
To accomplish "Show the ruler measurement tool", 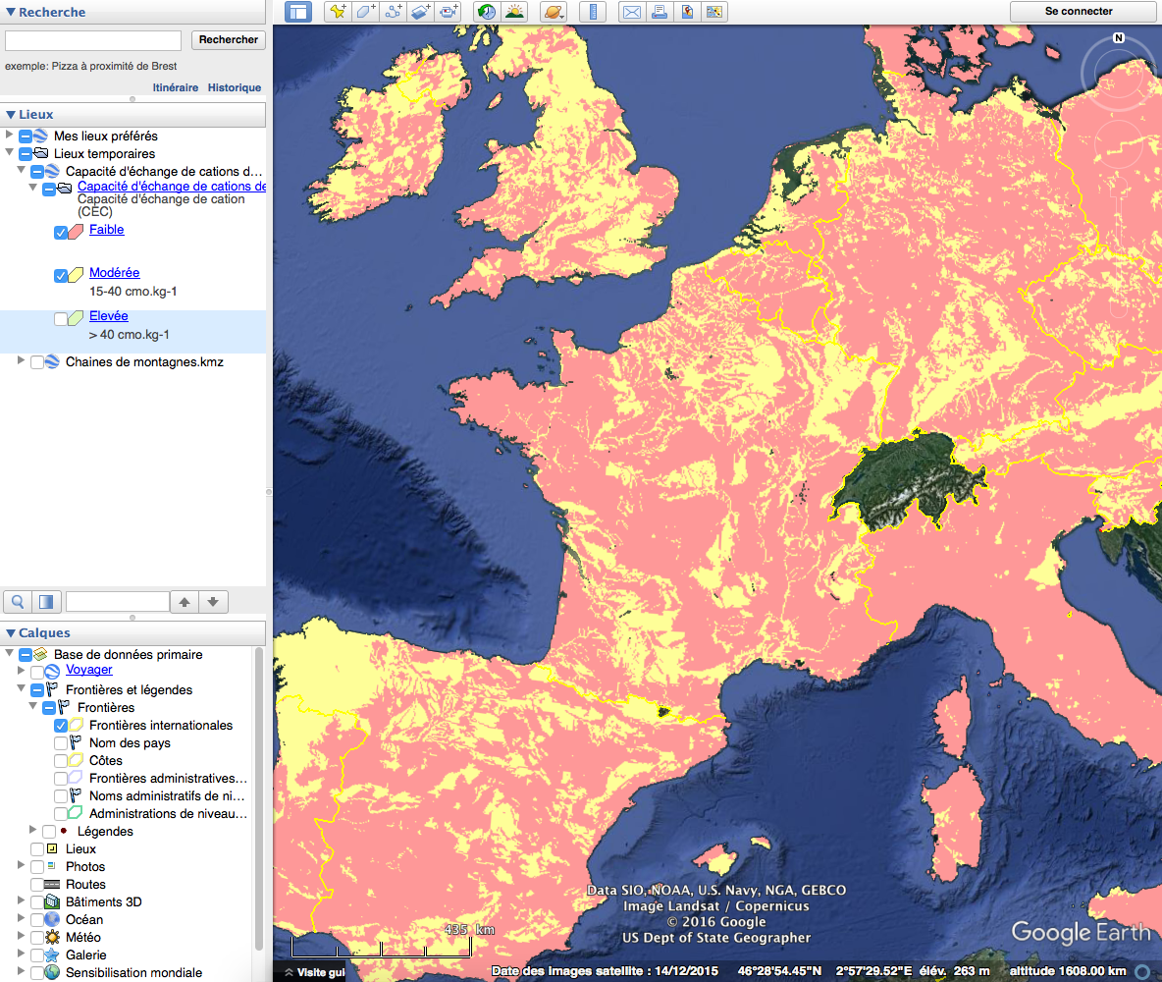I will (594, 12).
